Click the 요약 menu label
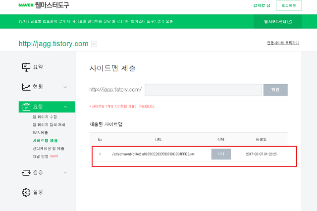The width and height of the screenshot is (317, 211). click(x=38, y=67)
